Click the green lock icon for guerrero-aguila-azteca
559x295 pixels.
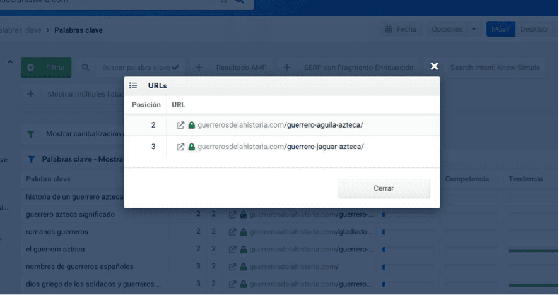pyautogui.click(x=191, y=125)
